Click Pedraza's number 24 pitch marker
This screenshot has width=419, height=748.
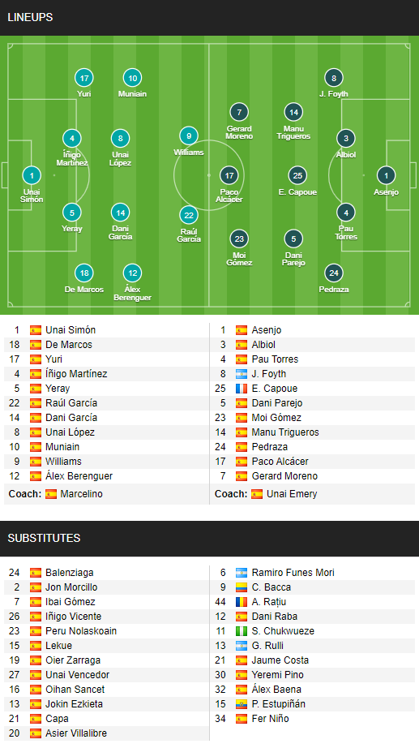(334, 273)
